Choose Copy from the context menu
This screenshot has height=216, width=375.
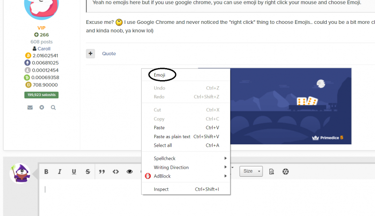point(186,119)
